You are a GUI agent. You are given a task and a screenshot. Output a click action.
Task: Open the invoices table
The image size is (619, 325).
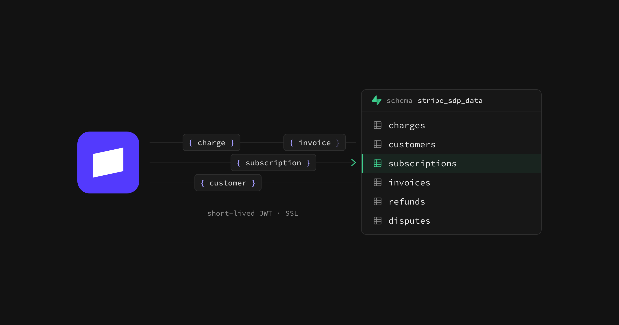click(451, 182)
